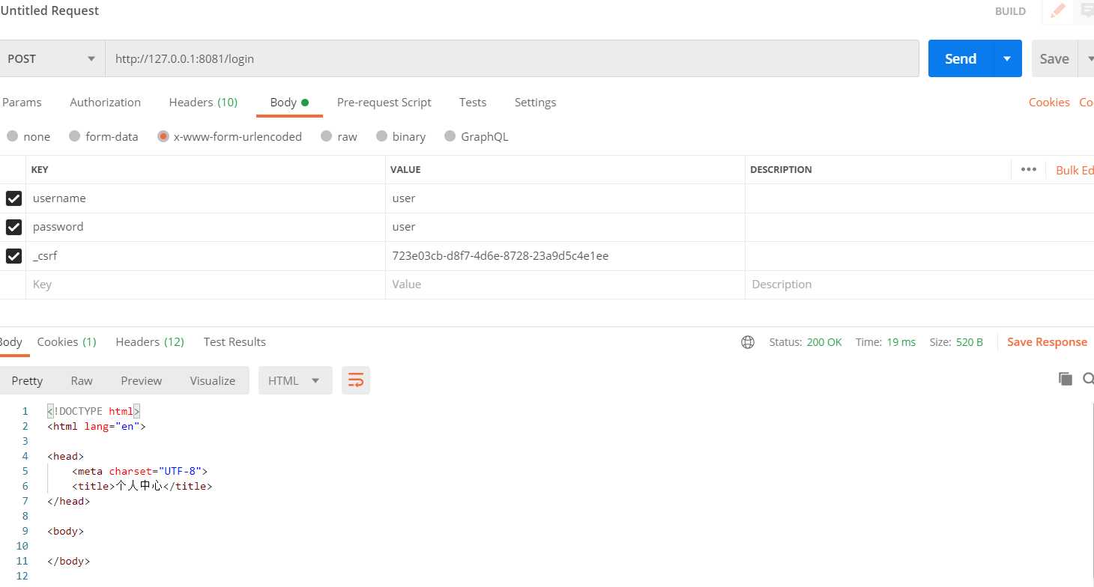Open the Test Results tab
Viewport: 1094px width, 587px height.
click(x=235, y=342)
